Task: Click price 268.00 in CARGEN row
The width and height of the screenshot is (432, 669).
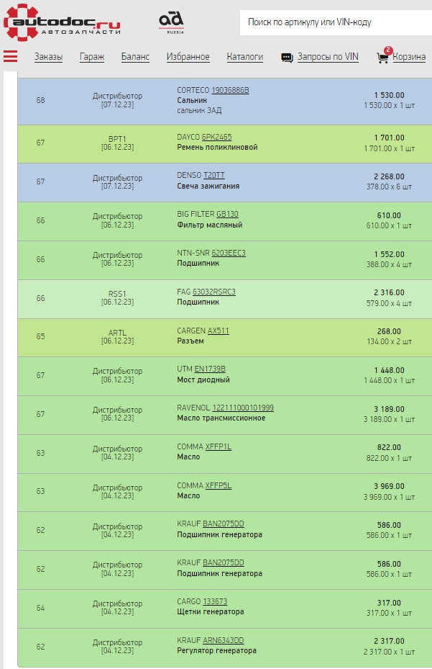Action: tap(389, 331)
